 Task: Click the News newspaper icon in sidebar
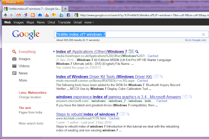pos(14,73)
